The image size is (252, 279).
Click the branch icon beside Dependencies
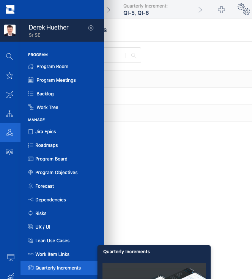point(31,200)
